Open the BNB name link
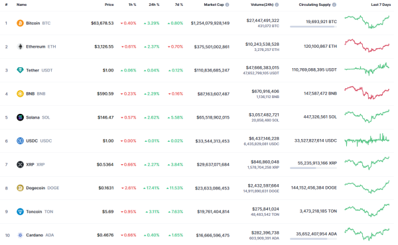This screenshot has width=398, height=245. 36,94
